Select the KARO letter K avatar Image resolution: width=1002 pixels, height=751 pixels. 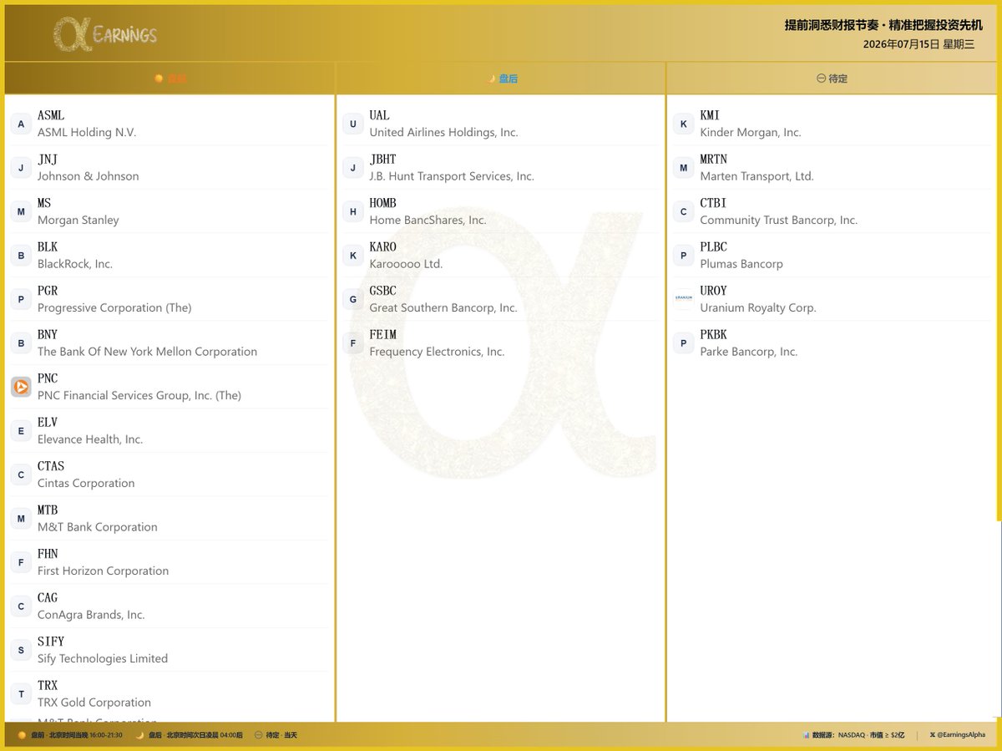[353, 256]
